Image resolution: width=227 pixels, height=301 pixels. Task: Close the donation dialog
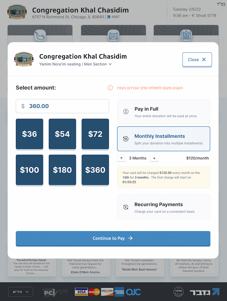[x=197, y=60]
